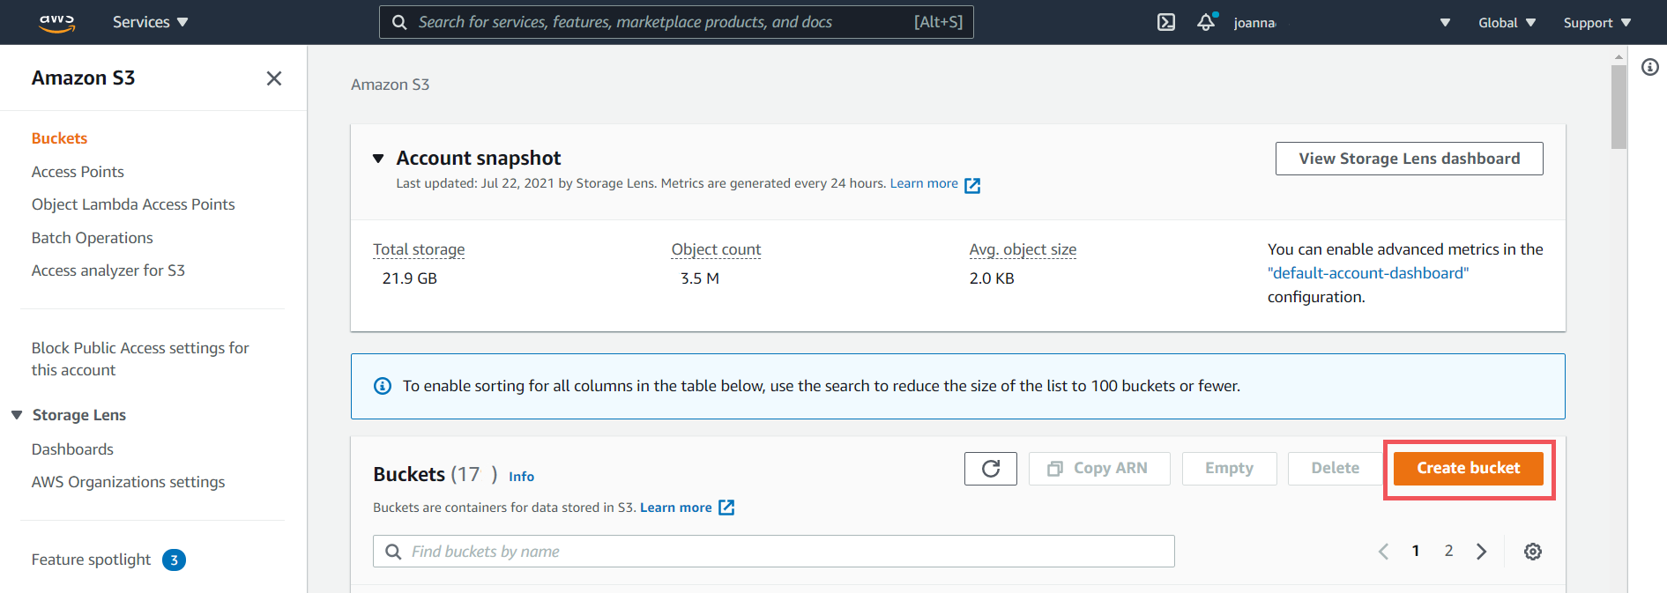1667x593 pixels.
Task: Expand the Global region dropdown
Action: coord(1507,23)
